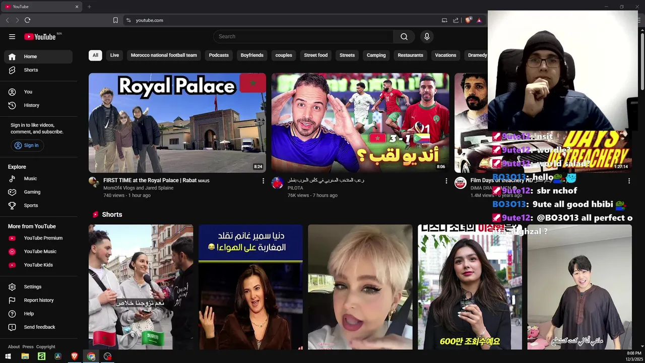Click the search magnifier button

tap(404, 36)
